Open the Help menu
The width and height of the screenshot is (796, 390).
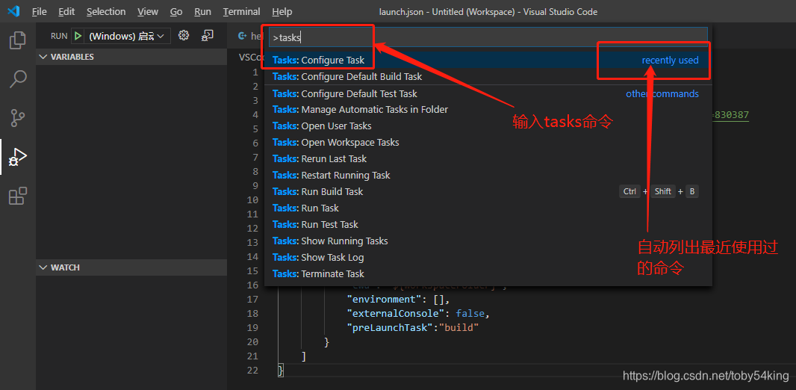click(282, 11)
